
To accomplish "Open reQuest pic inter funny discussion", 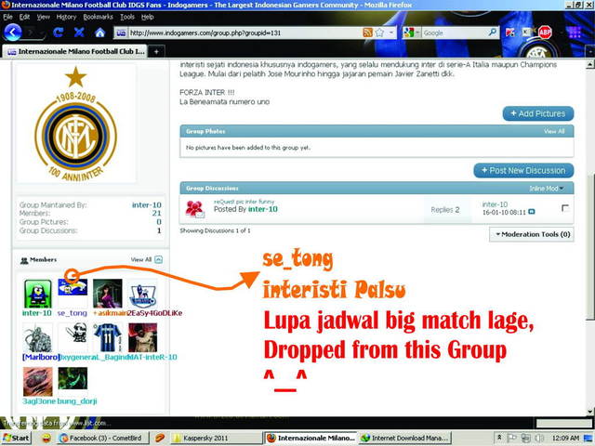I will click(244, 202).
